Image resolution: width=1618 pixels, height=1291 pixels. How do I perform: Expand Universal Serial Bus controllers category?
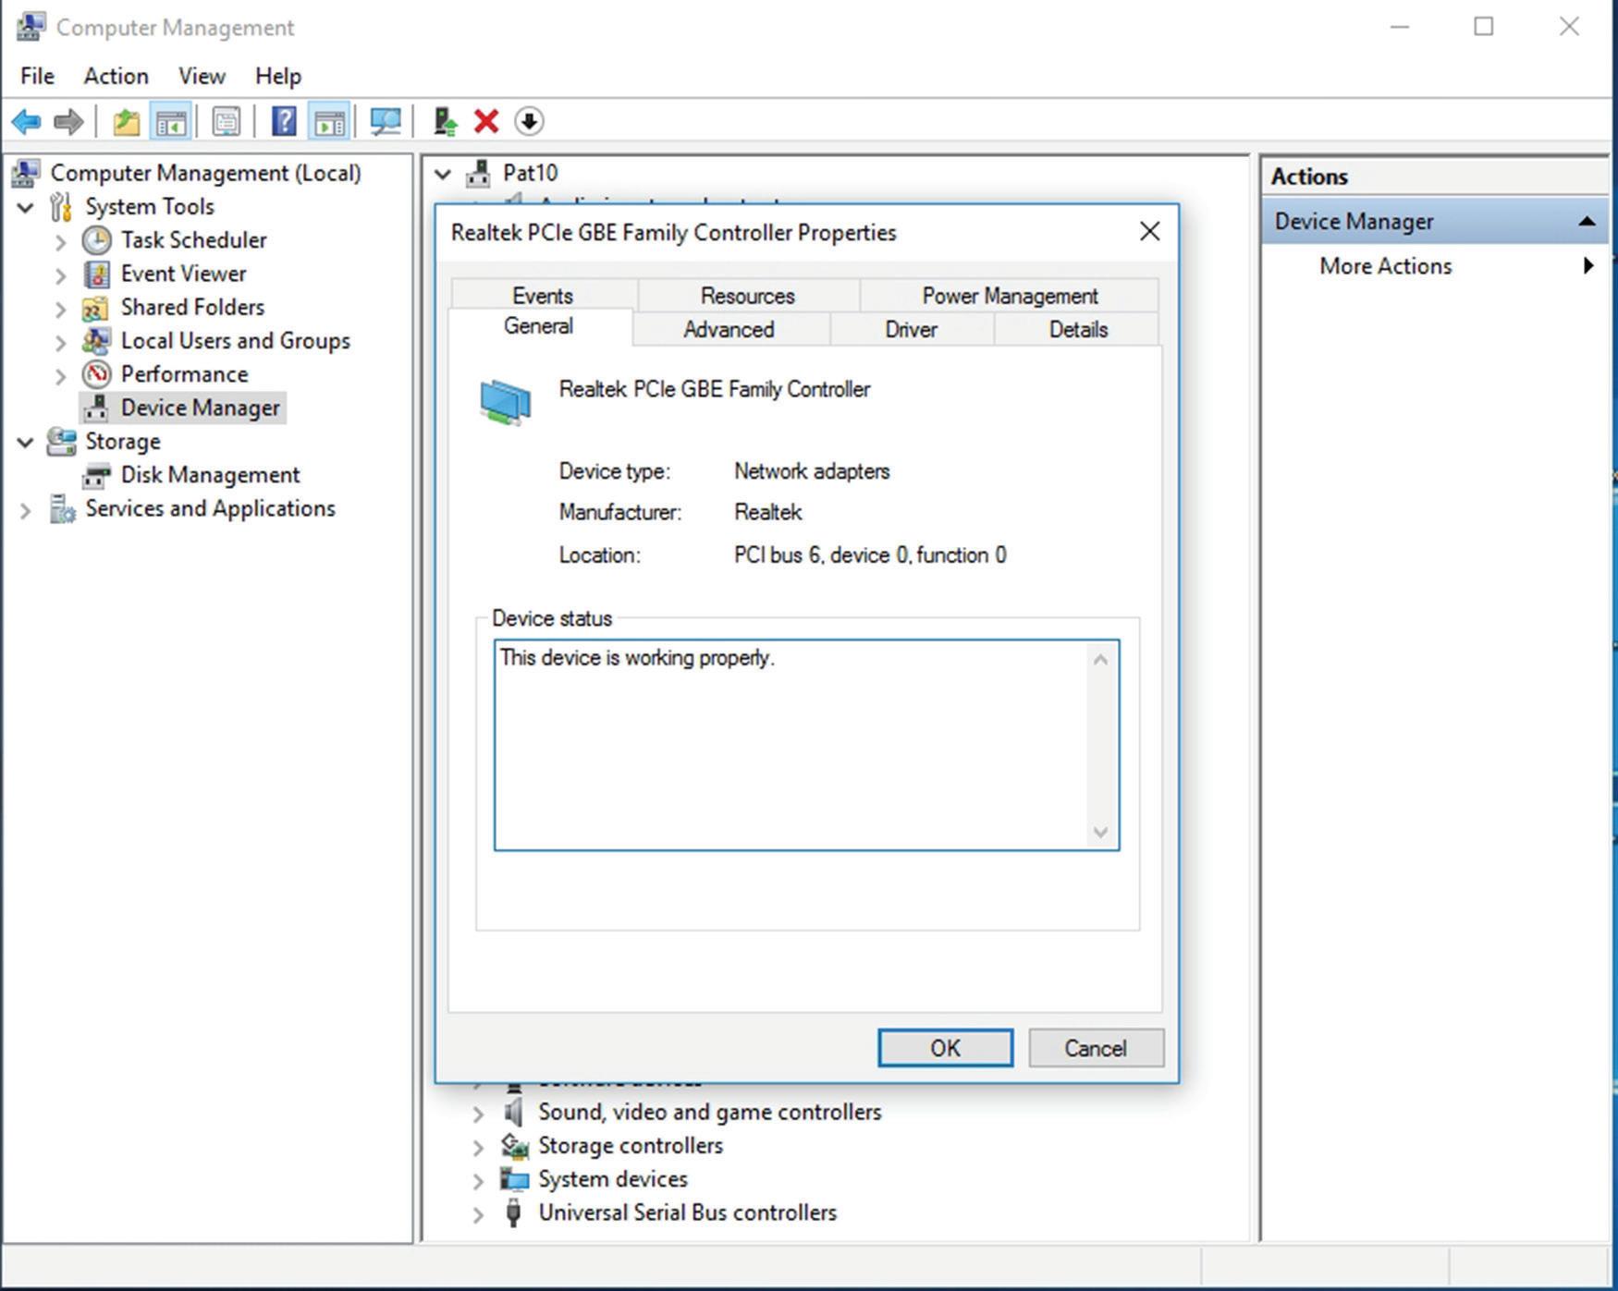(478, 1213)
